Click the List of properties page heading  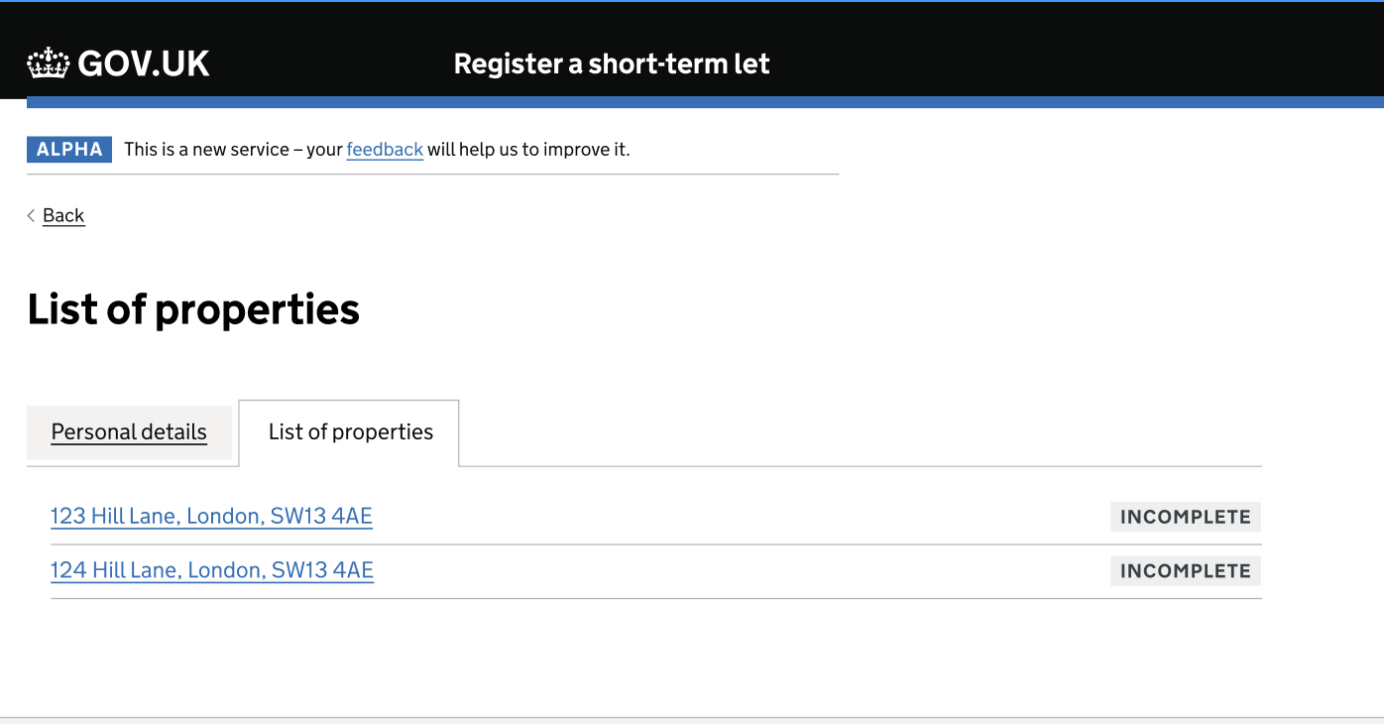click(x=193, y=309)
